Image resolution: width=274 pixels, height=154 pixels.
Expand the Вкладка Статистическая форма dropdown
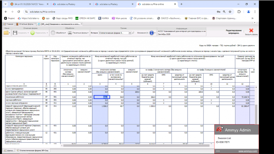130,33
